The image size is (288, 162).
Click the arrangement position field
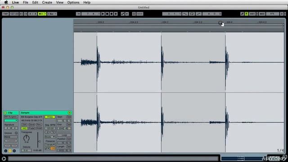(x=91, y=14)
